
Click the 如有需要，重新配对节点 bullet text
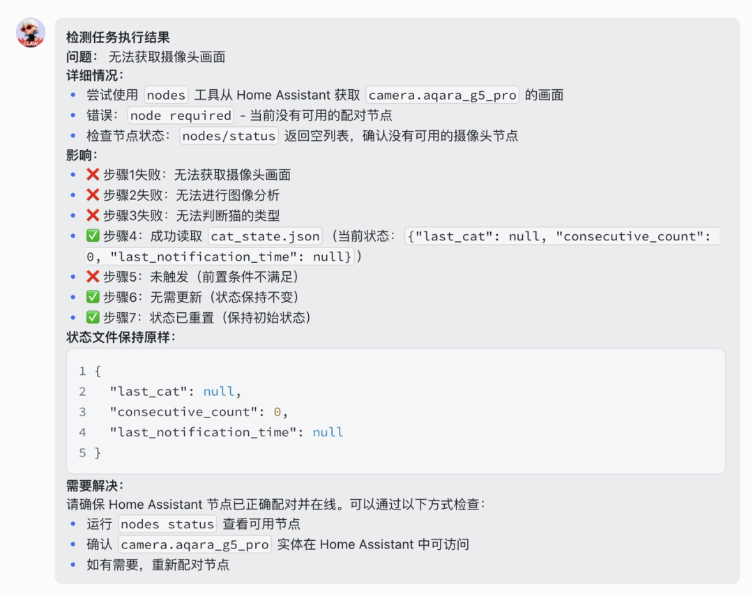[x=158, y=565]
